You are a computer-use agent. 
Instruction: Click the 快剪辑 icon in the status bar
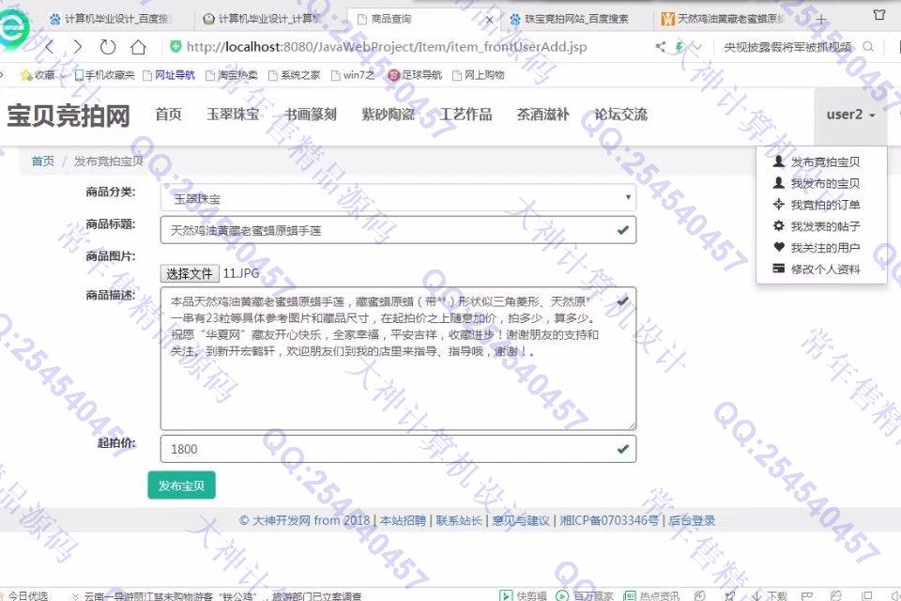tap(505, 595)
